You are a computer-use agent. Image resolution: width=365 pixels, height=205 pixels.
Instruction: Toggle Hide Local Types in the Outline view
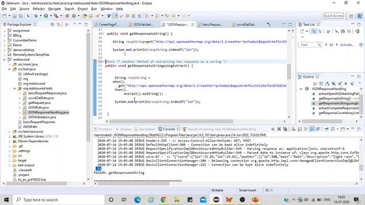pos(352,84)
